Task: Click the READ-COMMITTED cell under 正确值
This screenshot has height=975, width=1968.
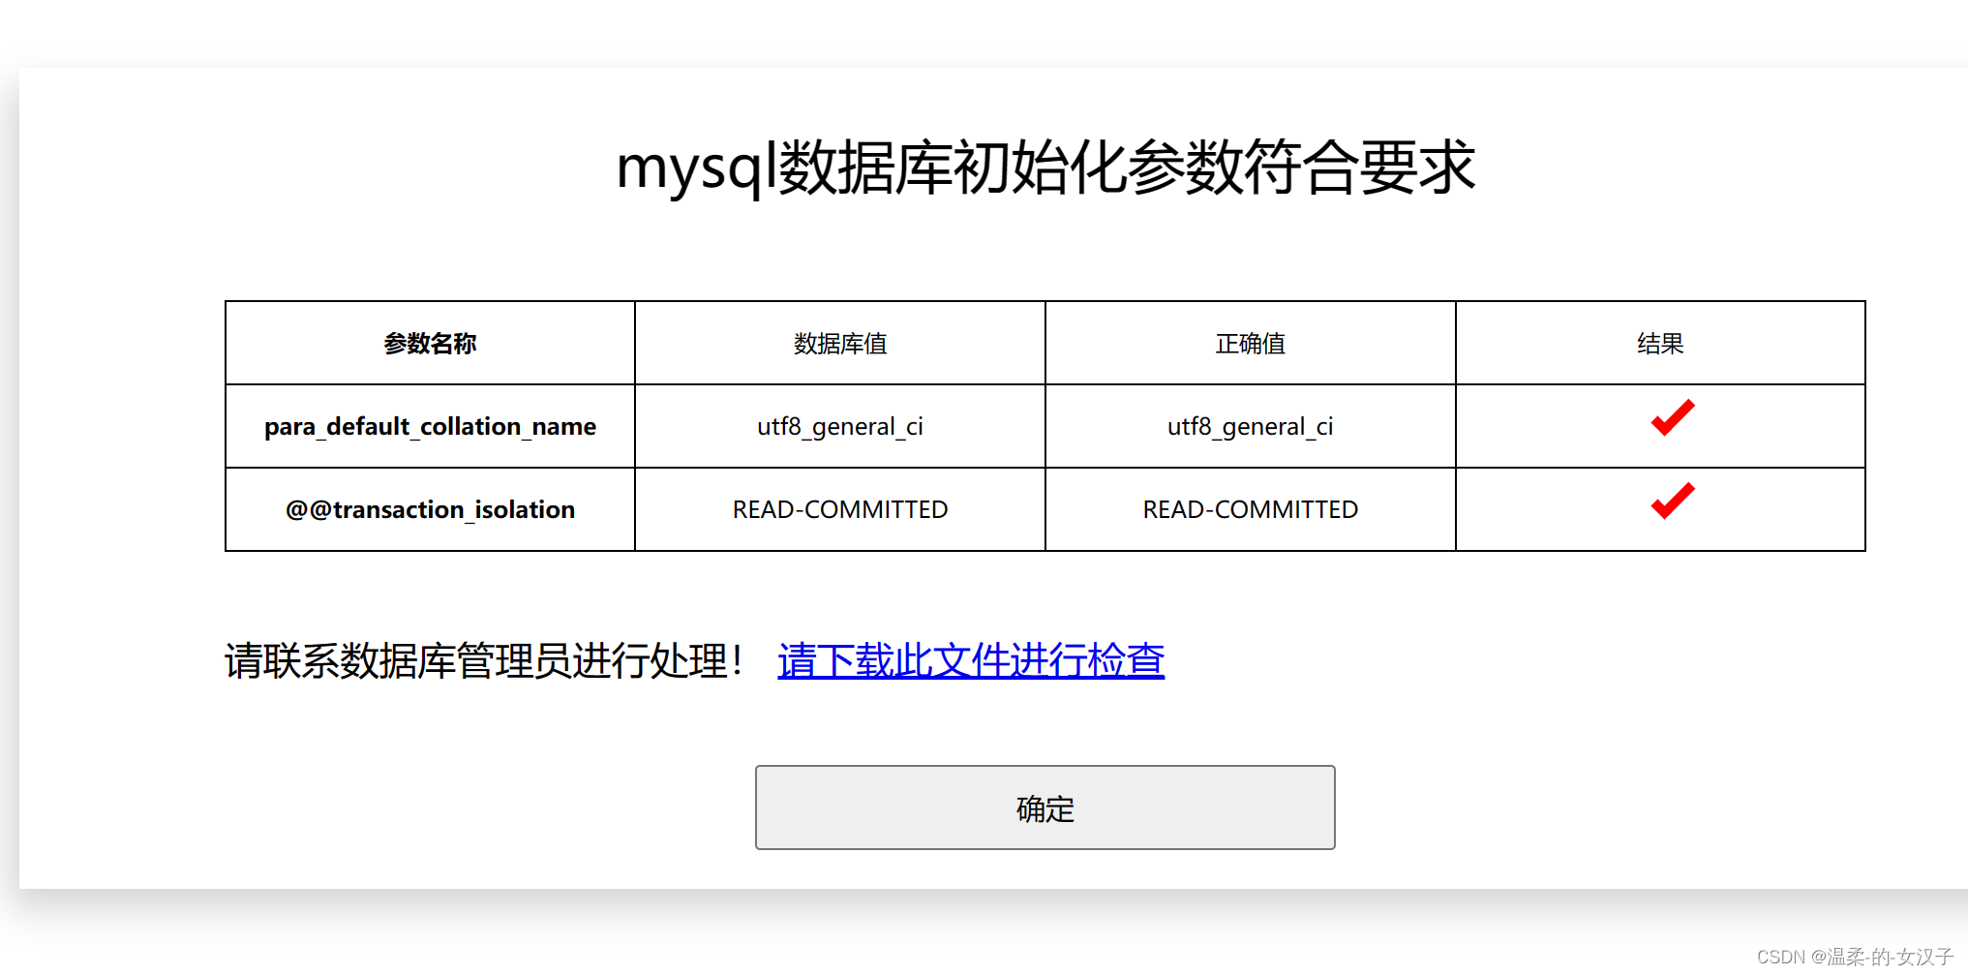Action: click(x=1250, y=510)
